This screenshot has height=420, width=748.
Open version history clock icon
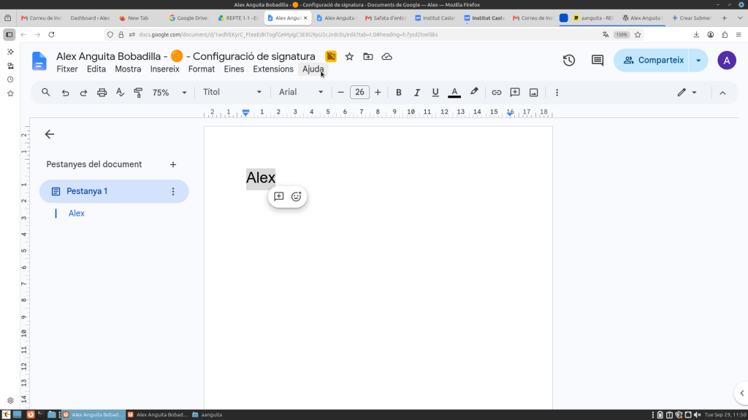[568, 61]
